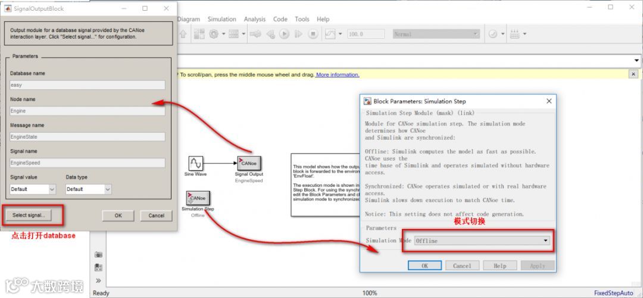643x298 pixels.
Task: Open the Code menu
Action: click(x=280, y=19)
